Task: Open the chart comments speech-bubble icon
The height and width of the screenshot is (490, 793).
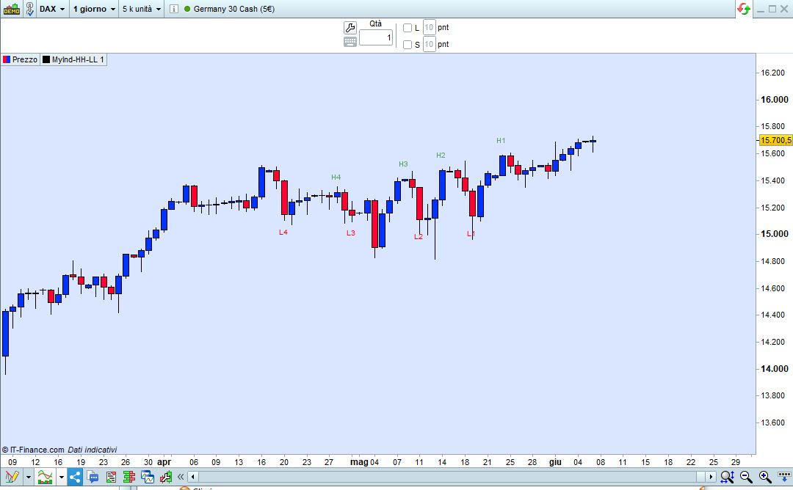Action: click(x=93, y=476)
